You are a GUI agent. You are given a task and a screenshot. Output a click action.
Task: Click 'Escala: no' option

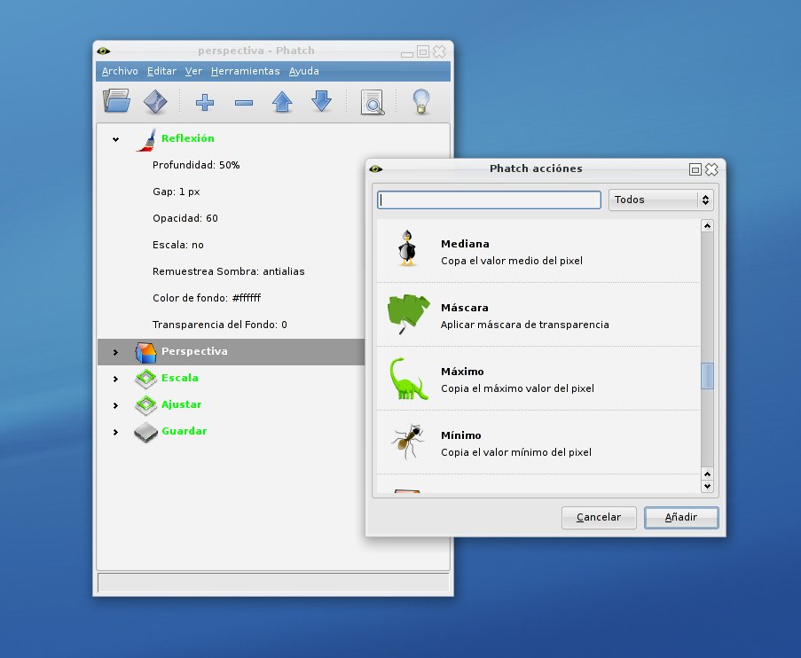[x=177, y=245]
